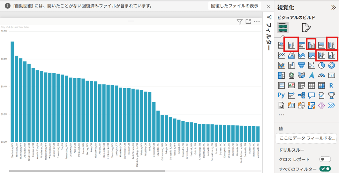Select the clustered column chart visual
339x173 pixels.
(312, 45)
